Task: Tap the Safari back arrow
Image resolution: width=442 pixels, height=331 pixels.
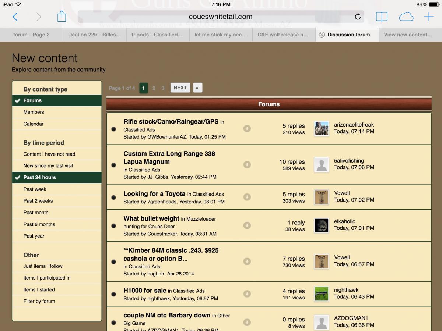Action: click(15, 17)
